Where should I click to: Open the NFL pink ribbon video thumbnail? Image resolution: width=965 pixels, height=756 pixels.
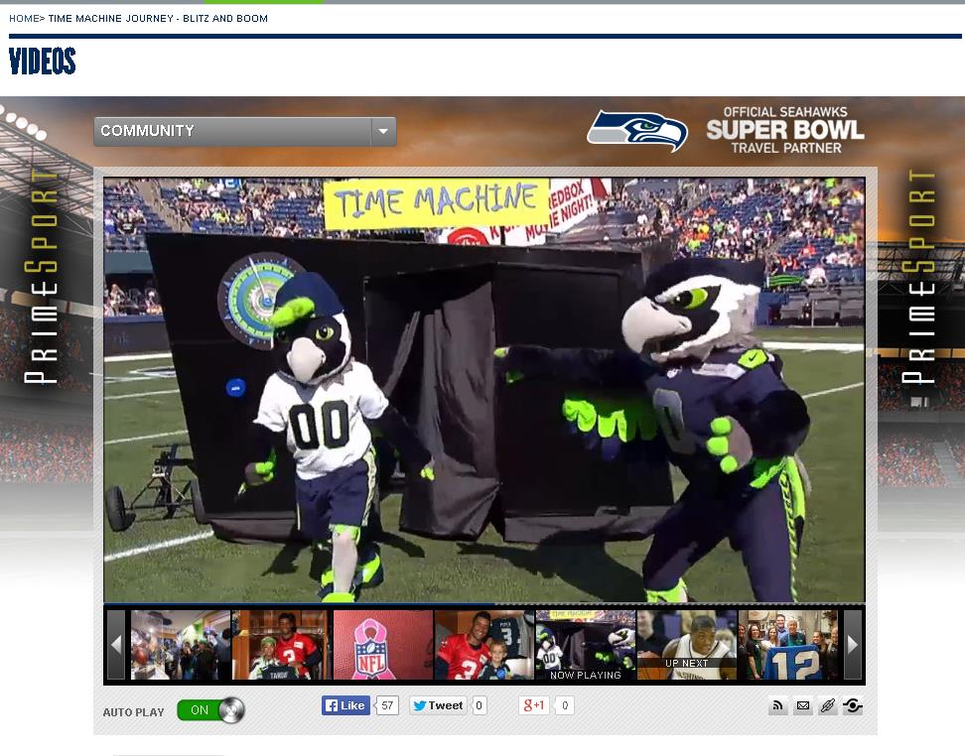pyautogui.click(x=383, y=645)
